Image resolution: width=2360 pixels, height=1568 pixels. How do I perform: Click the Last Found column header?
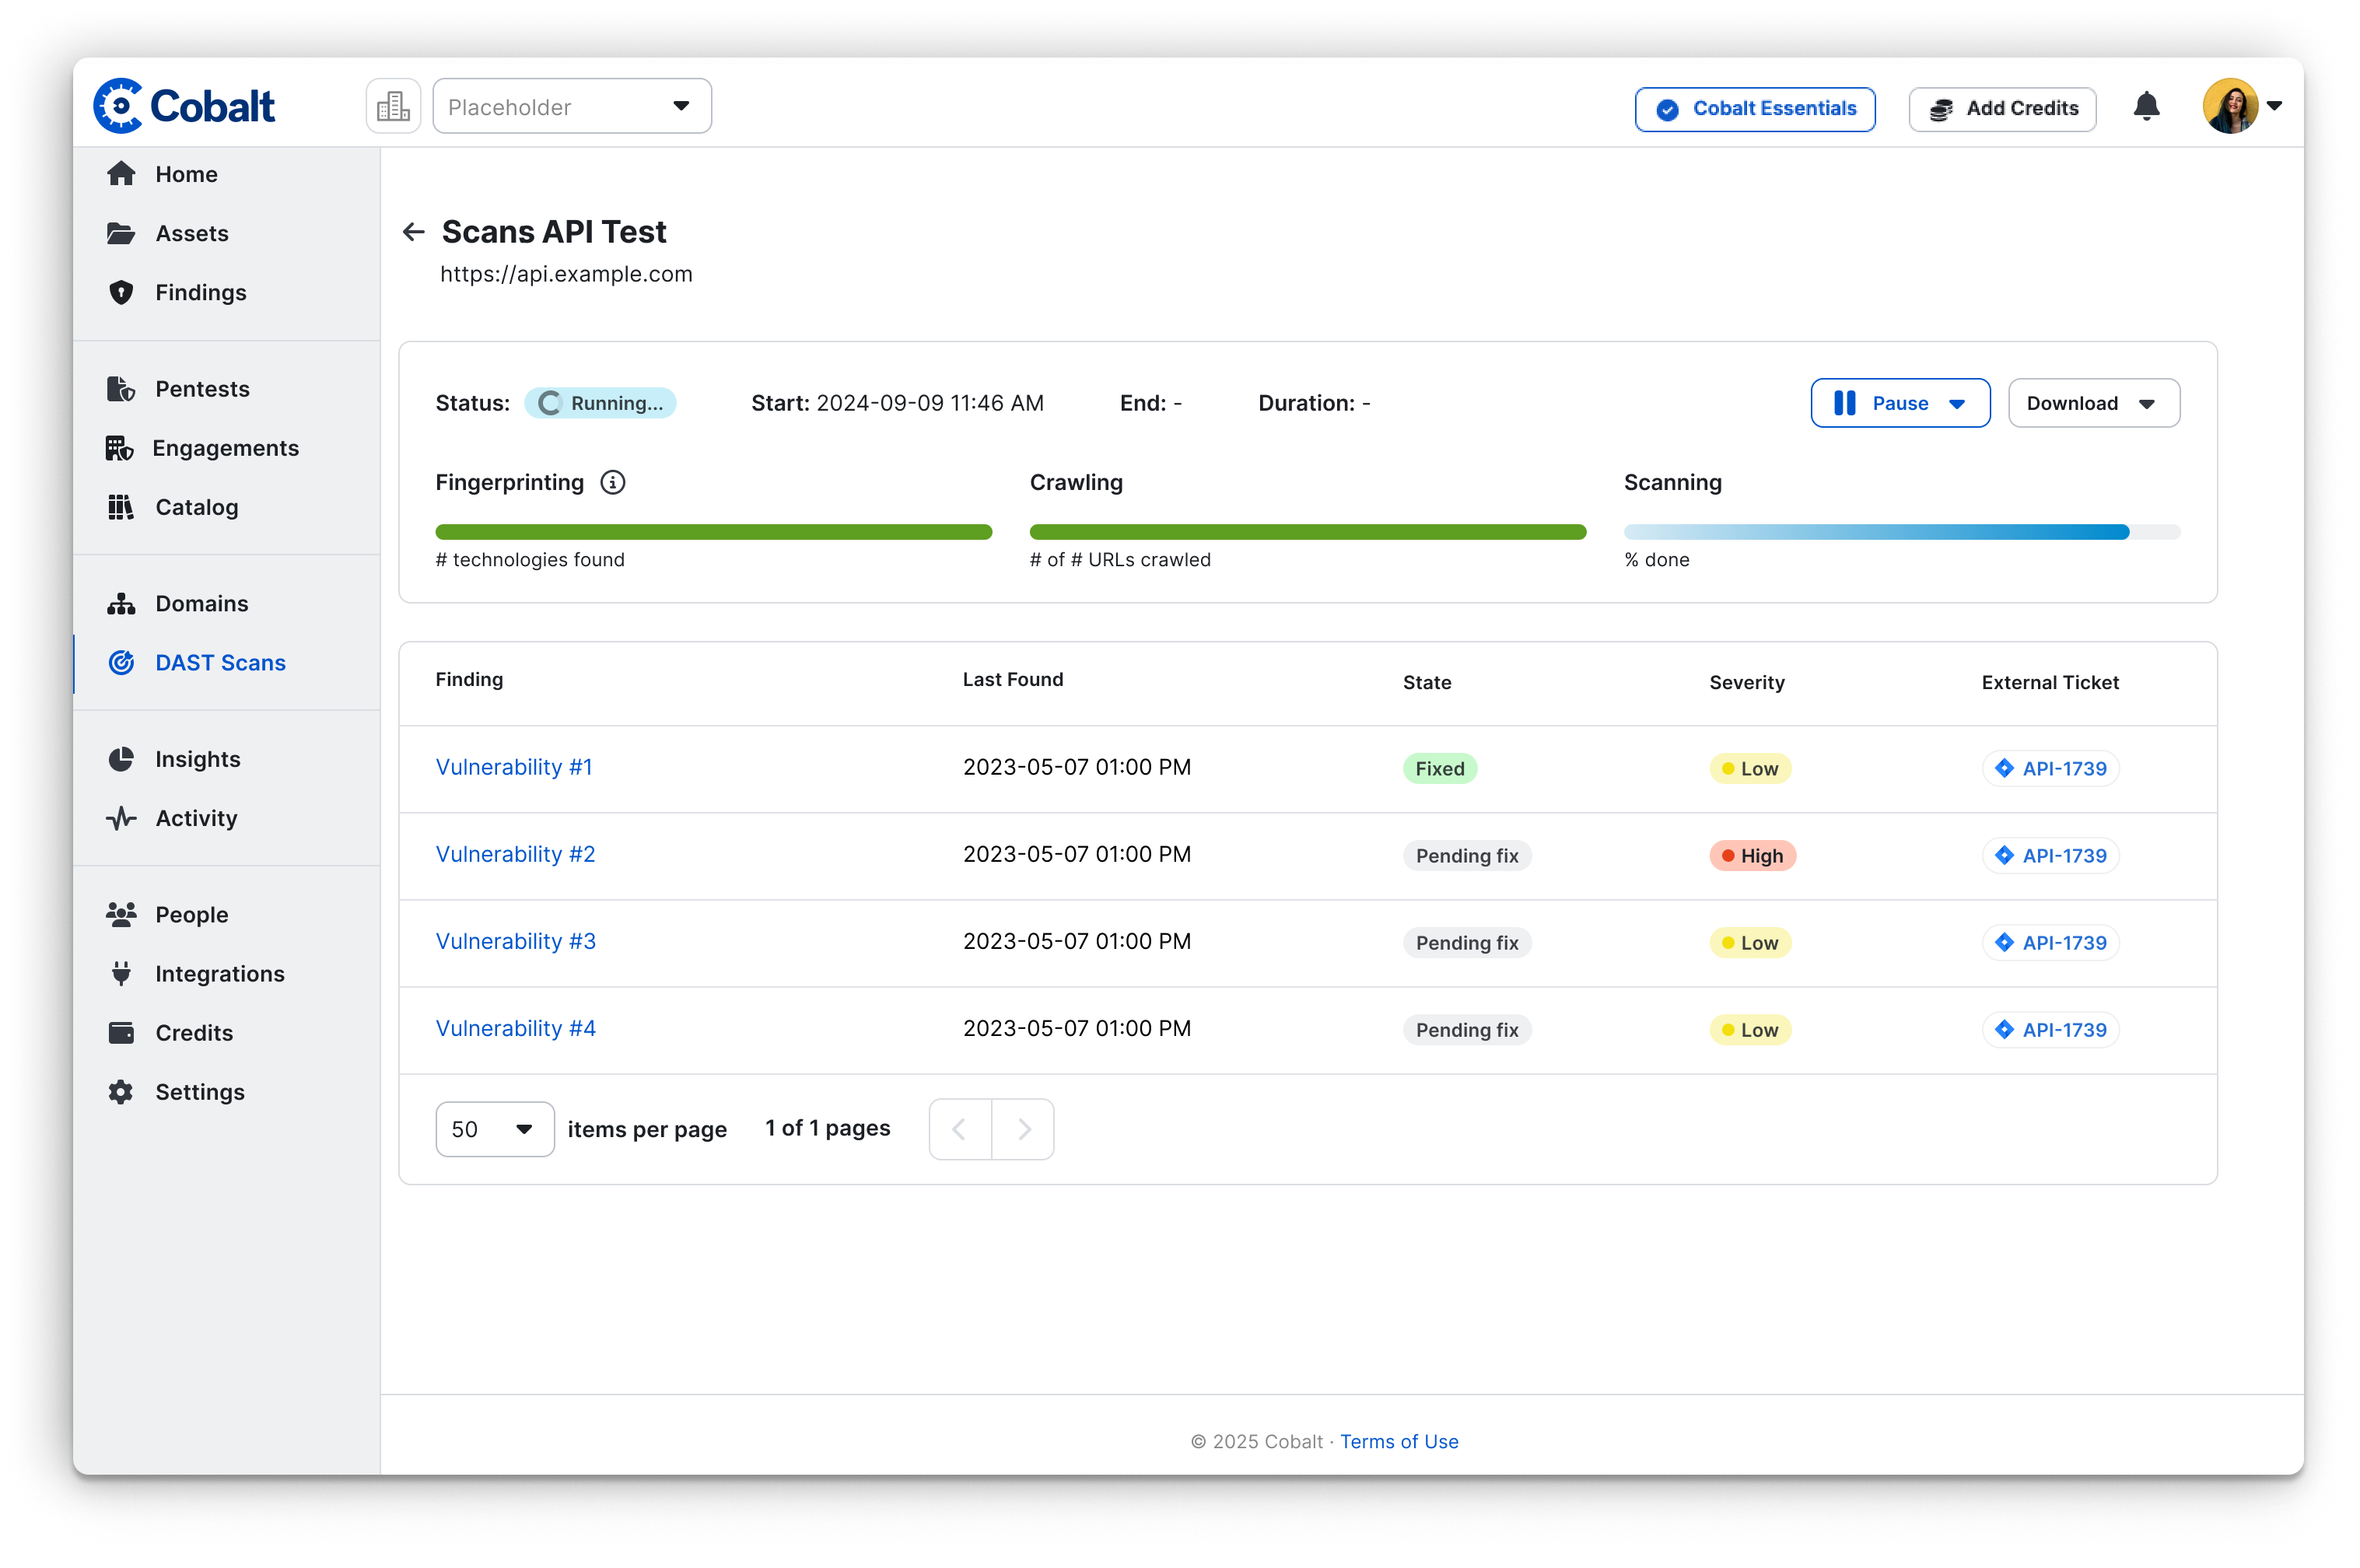click(x=1012, y=679)
